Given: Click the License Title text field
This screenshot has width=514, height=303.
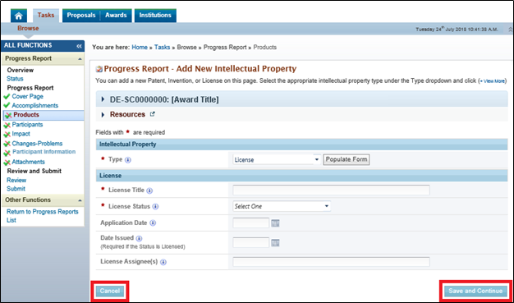Looking at the screenshot, I should tap(331, 191).
